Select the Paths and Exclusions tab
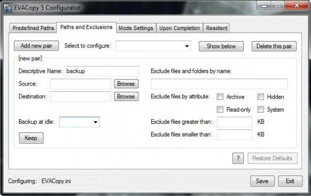Viewport: 311px width, 196px height. tap(86, 27)
